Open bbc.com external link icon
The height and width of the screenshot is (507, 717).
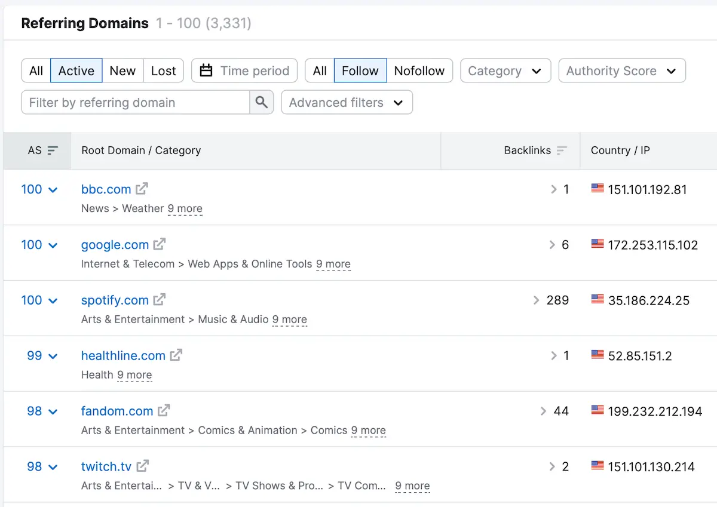click(142, 189)
